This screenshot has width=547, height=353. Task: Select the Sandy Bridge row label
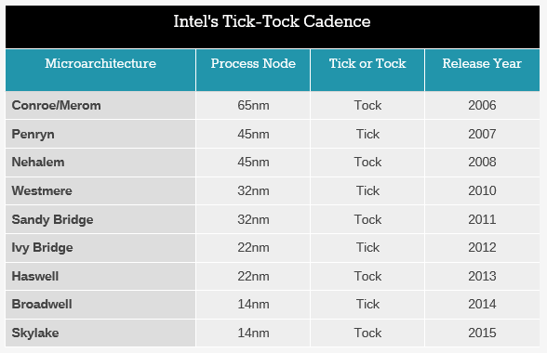pos(100,219)
